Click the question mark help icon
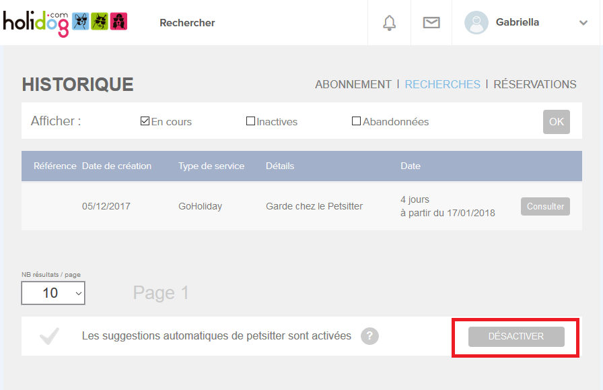The width and height of the screenshot is (603, 390). coord(369,336)
